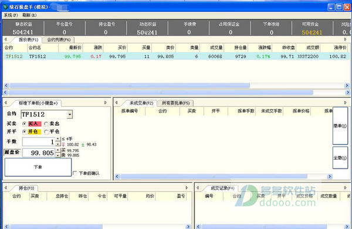Open the 合约 TF1512 dropdown arrow
This screenshot has width=352, height=229.
(70, 114)
